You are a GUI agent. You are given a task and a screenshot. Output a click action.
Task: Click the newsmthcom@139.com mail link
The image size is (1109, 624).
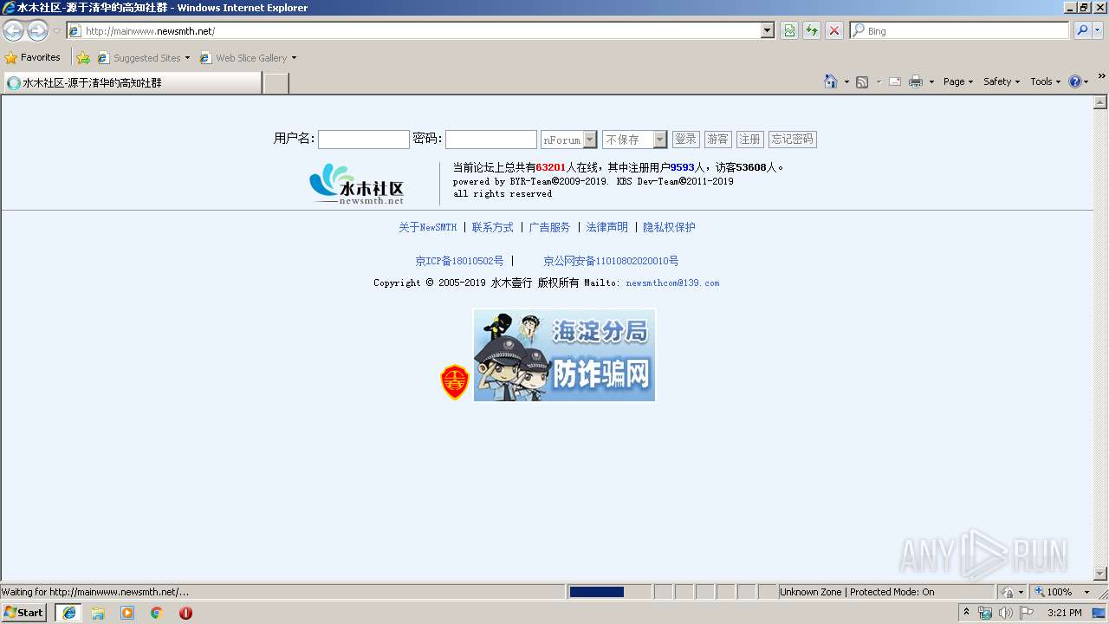tap(672, 283)
